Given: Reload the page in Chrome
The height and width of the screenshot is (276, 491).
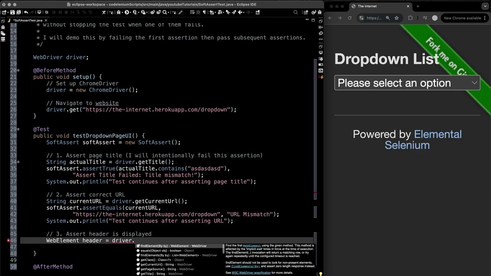Looking at the screenshot, I should click(x=350, y=18).
